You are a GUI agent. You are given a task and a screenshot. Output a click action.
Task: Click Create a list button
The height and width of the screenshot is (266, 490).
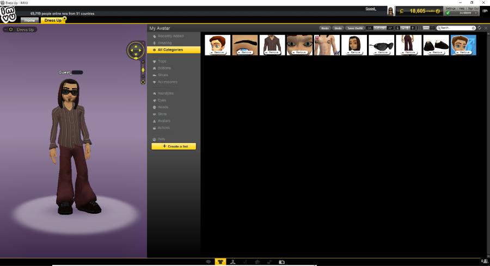pyautogui.click(x=174, y=146)
